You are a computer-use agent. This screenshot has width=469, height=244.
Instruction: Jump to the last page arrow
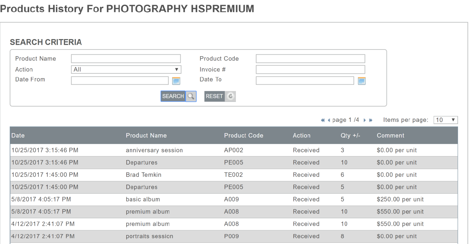[370, 120]
